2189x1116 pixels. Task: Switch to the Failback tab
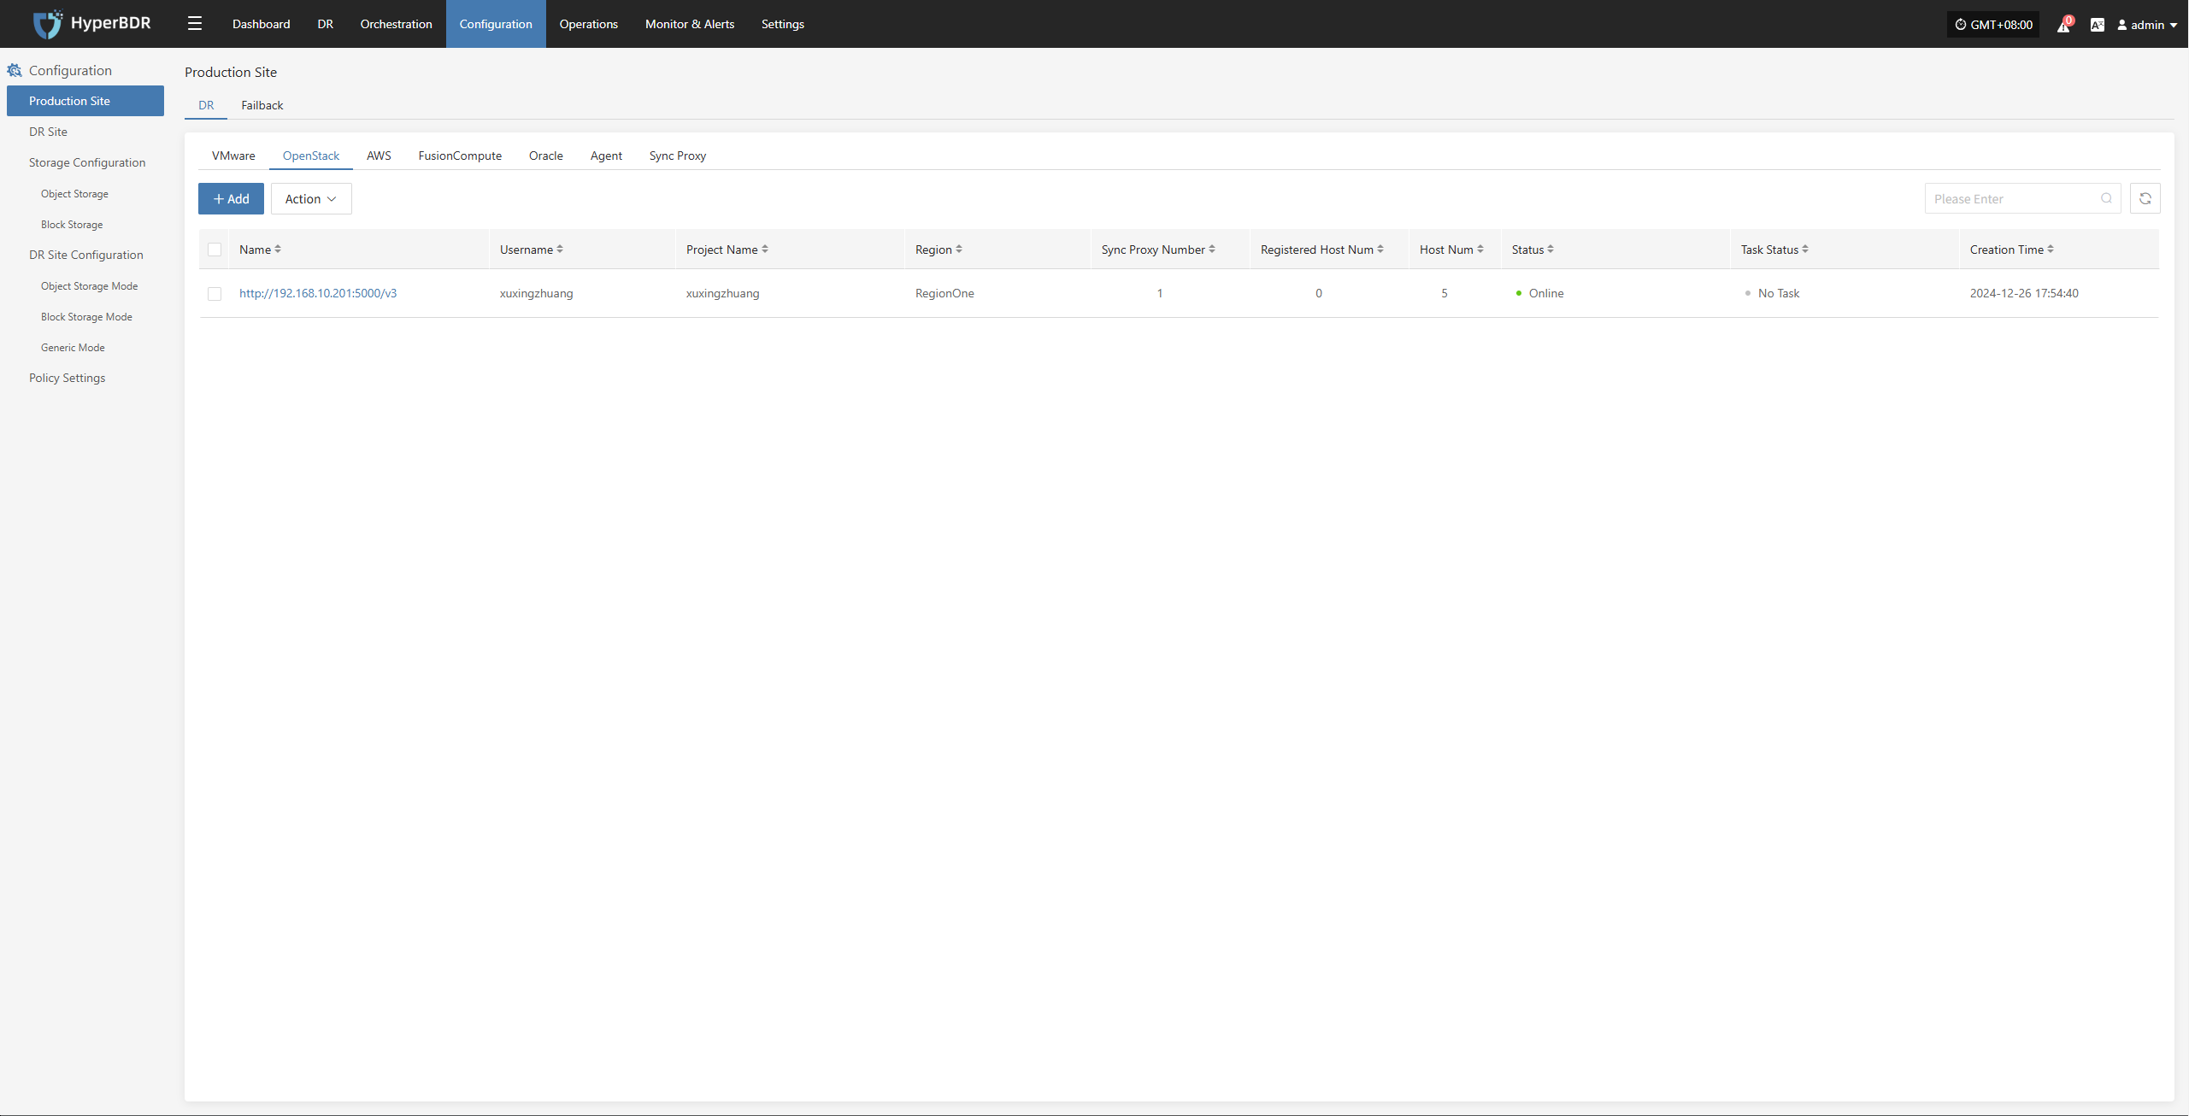pyautogui.click(x=262, y=105)
